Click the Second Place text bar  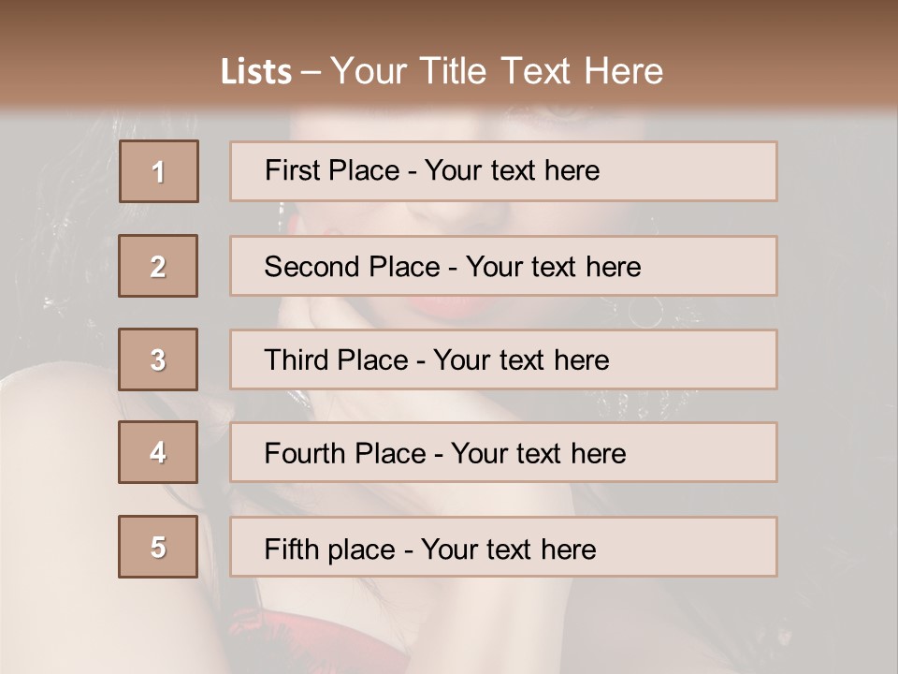pos(503,265)
